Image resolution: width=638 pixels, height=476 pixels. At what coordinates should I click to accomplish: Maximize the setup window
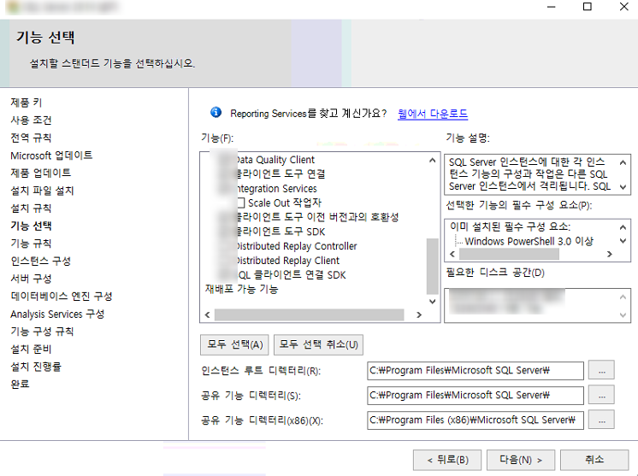[x=588, y=7]
